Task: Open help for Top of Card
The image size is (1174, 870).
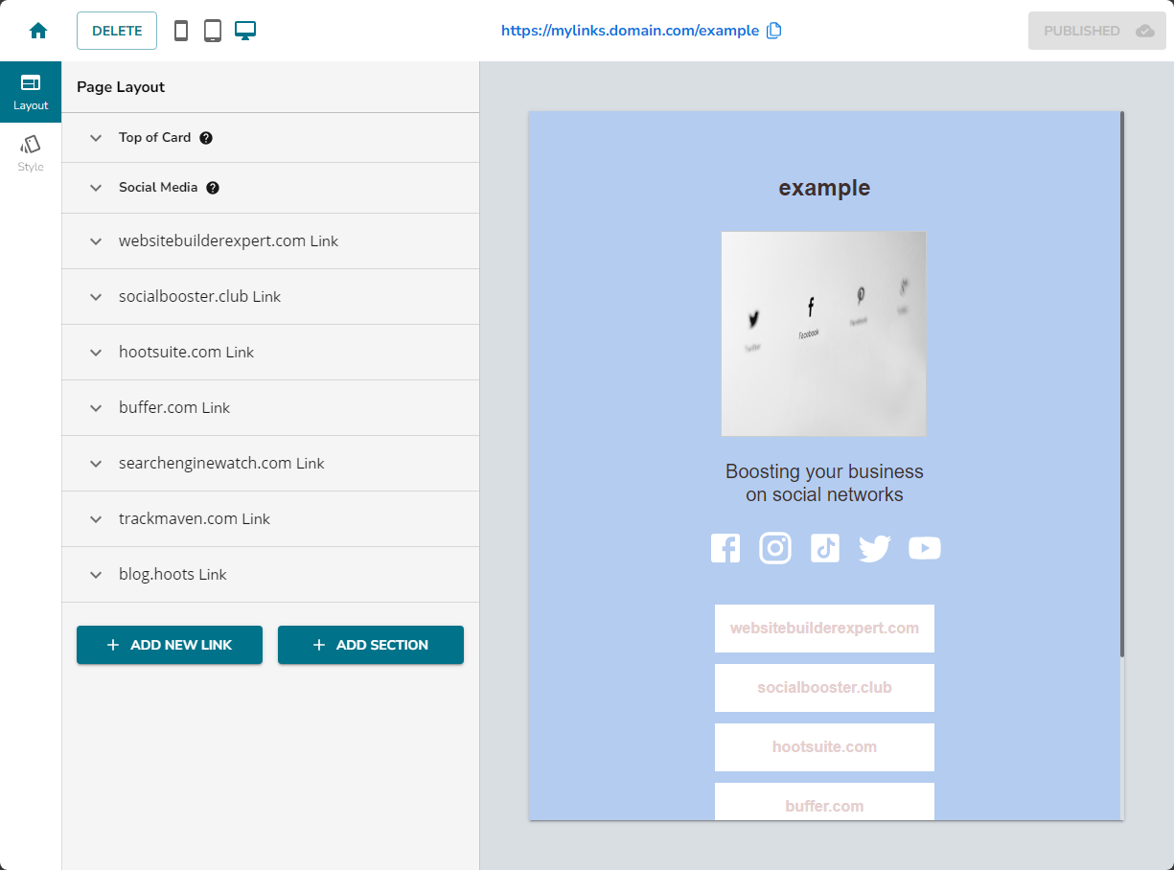Action: [206, 138]
